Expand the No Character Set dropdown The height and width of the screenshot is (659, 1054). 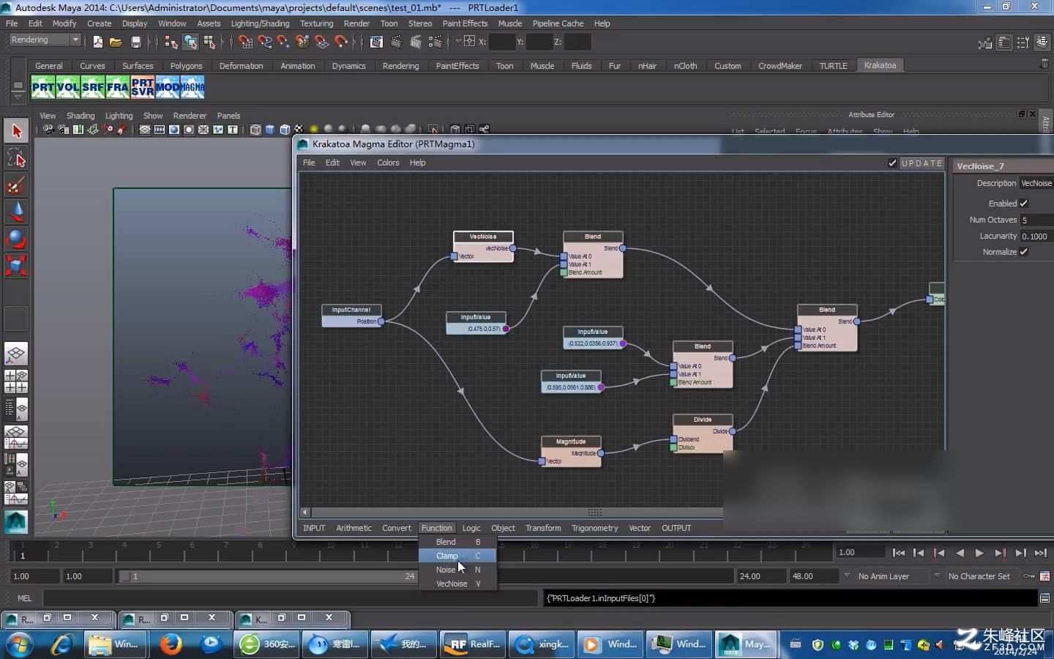click(937, 576)
